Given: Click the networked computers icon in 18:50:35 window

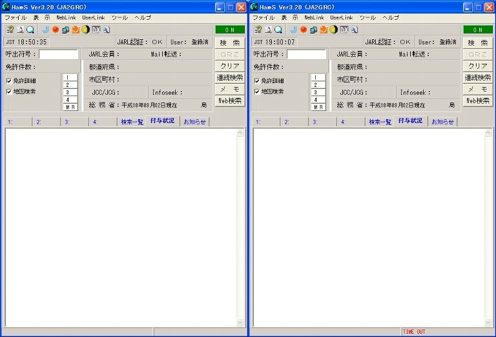Looking at the screenshot, I should click(x=65, y=30).
